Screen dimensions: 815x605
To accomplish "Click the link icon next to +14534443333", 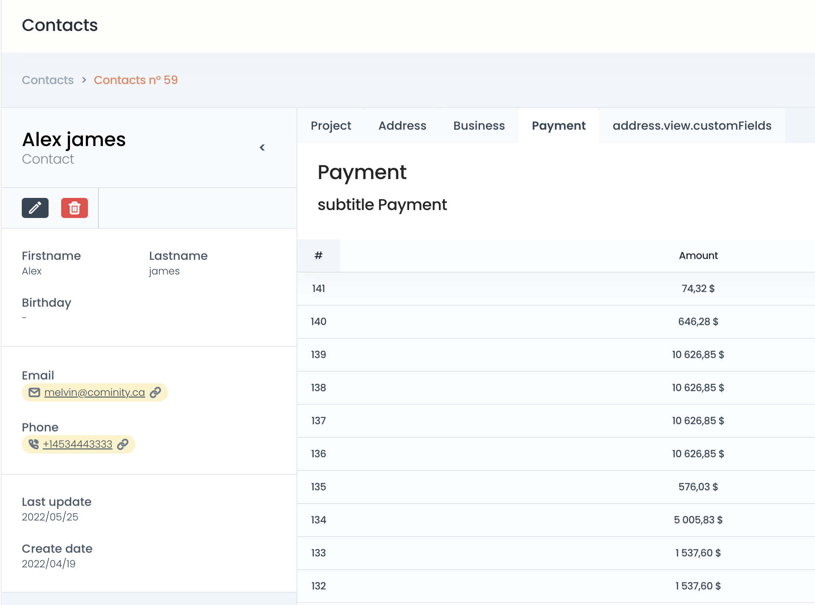I will click(x=123, y=444).
